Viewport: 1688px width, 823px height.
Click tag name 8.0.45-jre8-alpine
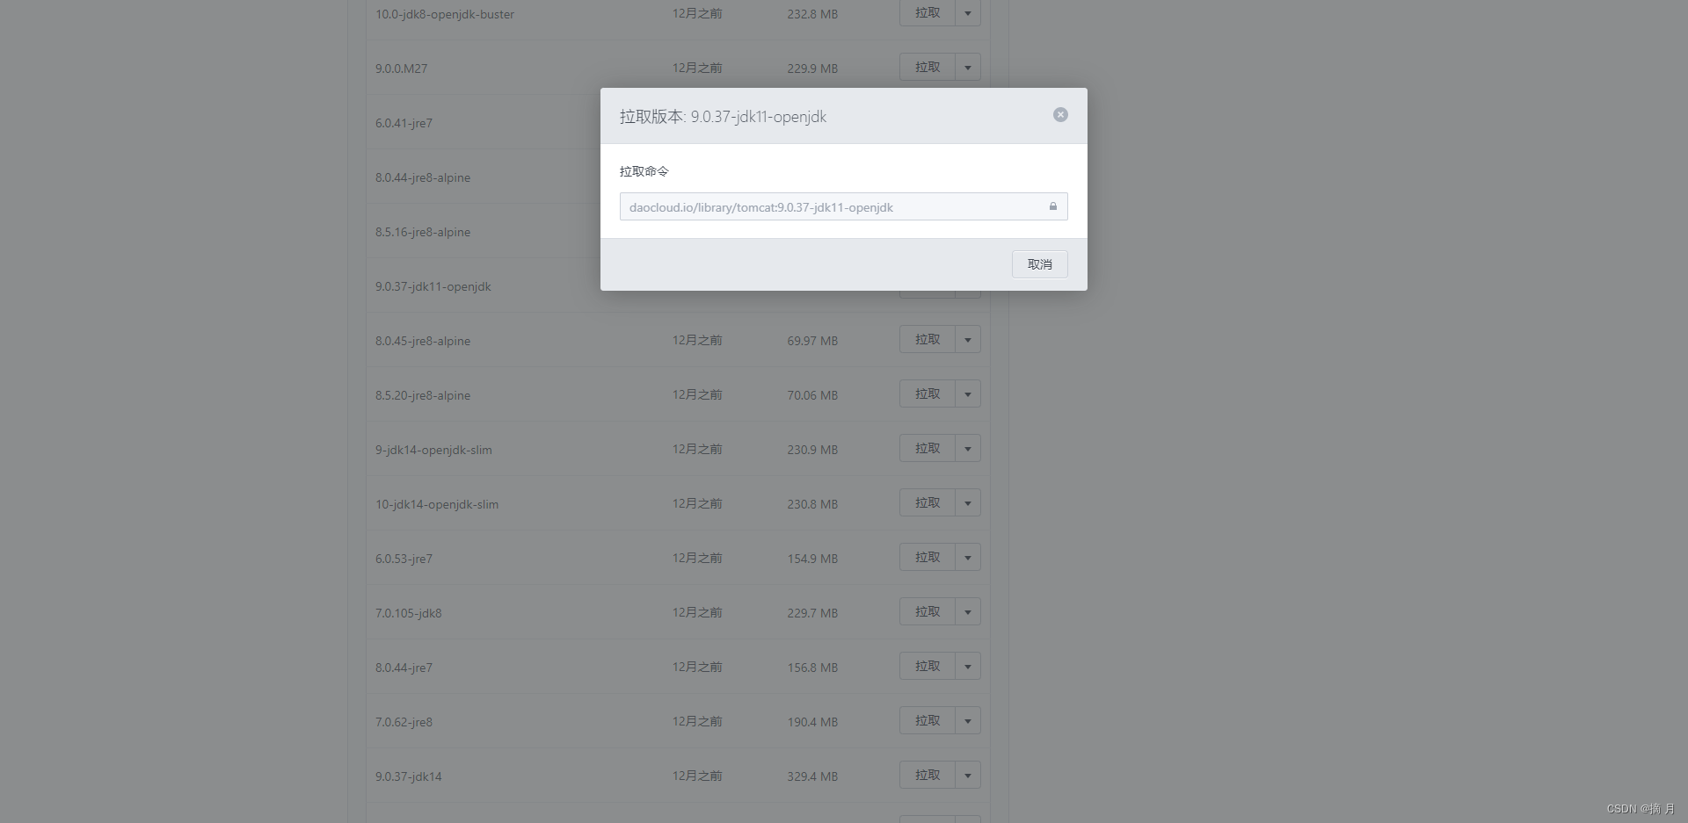tap(423, 341)
